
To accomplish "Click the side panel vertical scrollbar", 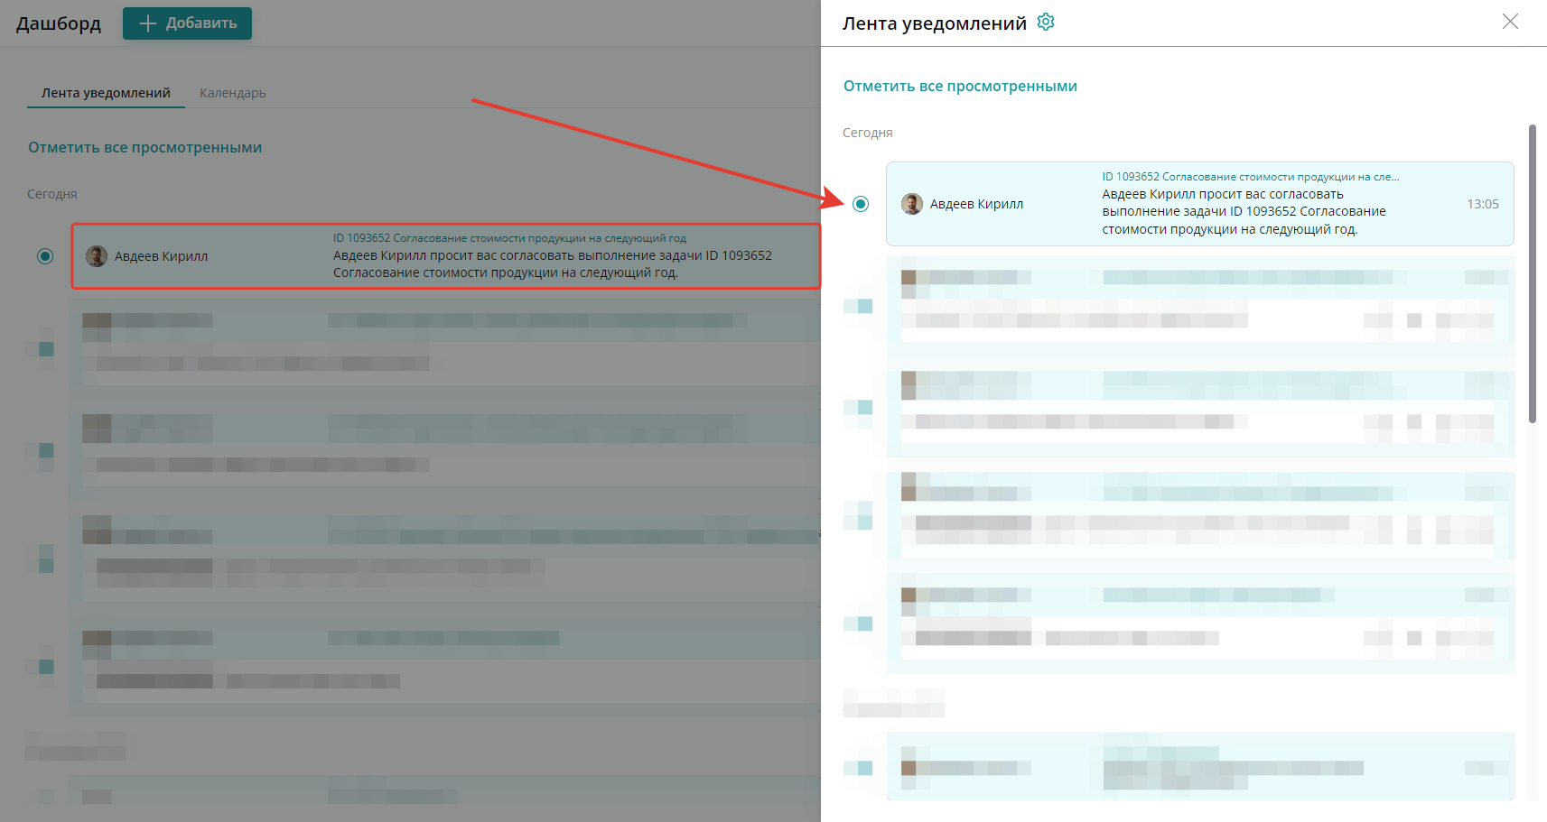I will click(x=1533, y=273).
